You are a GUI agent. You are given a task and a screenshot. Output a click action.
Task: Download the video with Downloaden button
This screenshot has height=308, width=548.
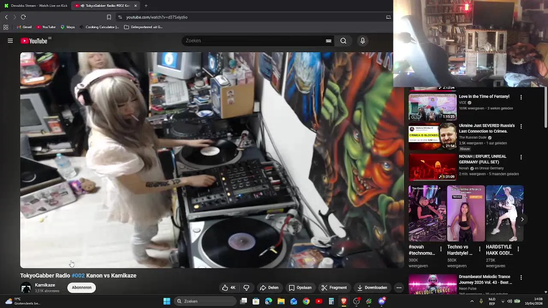[x=372, y=287]
